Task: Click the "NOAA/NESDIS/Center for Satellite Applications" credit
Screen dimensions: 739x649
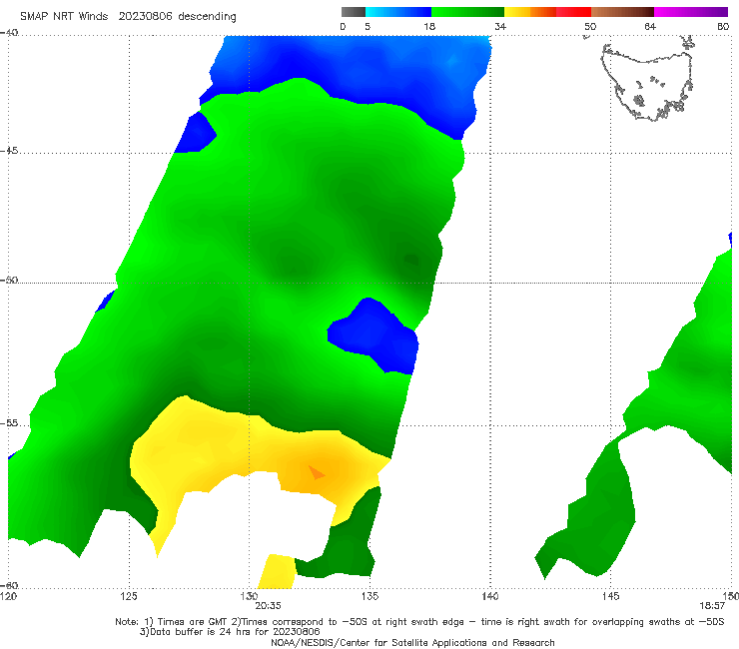Action: (x=412, y=642)
